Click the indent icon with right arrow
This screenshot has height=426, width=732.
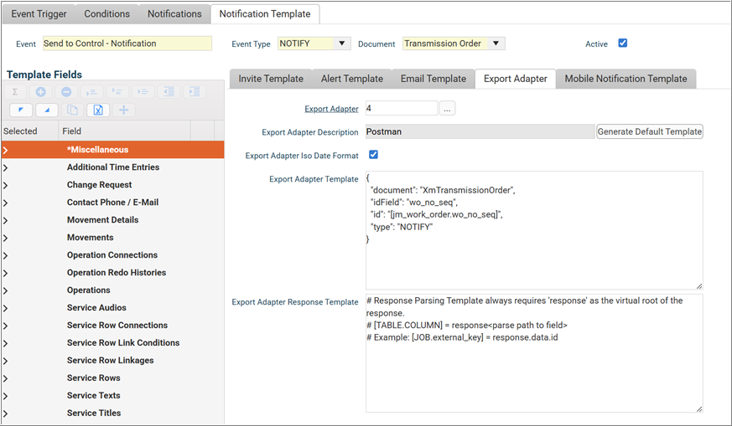[x=195, y=92]
